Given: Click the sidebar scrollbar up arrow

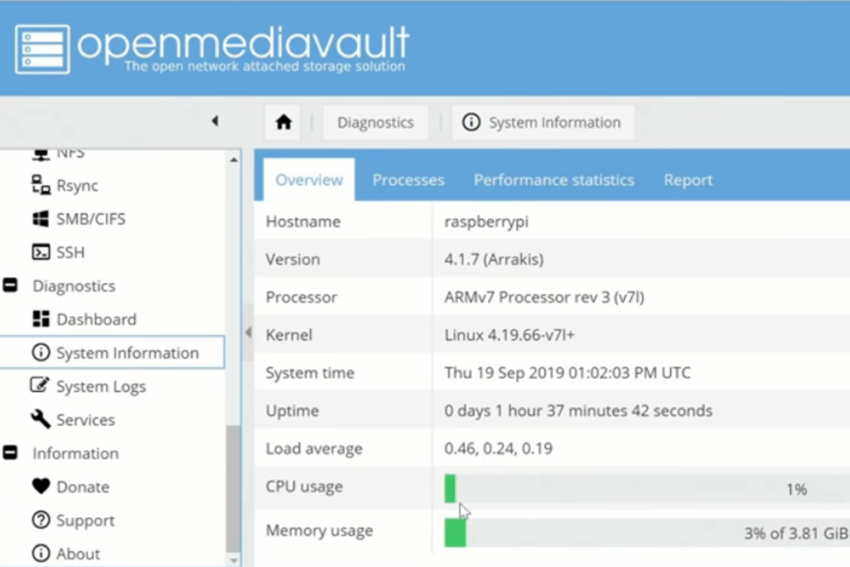Looking at the screenshot, I should 233,160.
